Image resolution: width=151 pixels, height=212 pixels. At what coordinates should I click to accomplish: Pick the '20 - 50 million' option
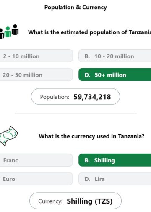coord(36,74)
